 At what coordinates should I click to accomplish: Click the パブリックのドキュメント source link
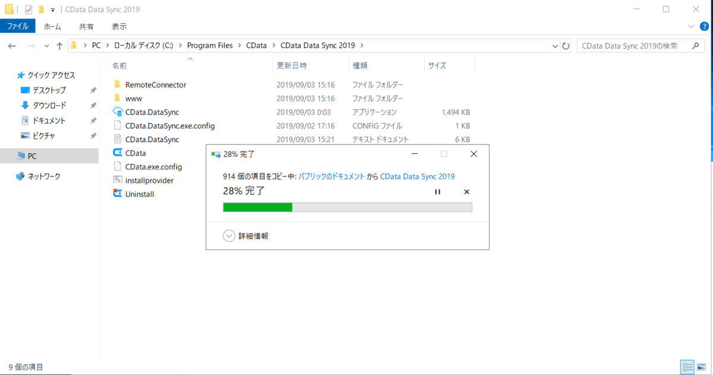[332, 176]
